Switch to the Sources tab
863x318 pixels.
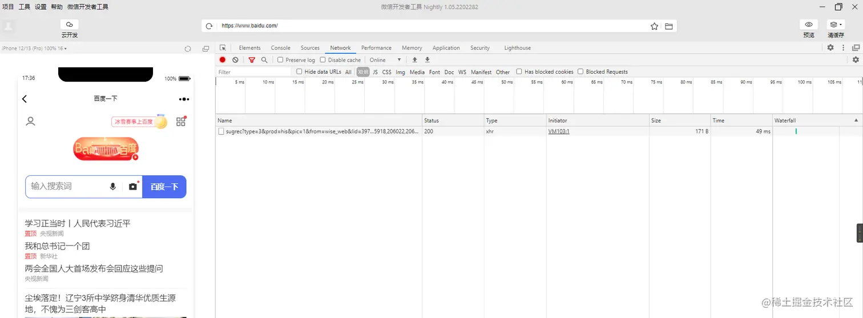tap(310, 48)
